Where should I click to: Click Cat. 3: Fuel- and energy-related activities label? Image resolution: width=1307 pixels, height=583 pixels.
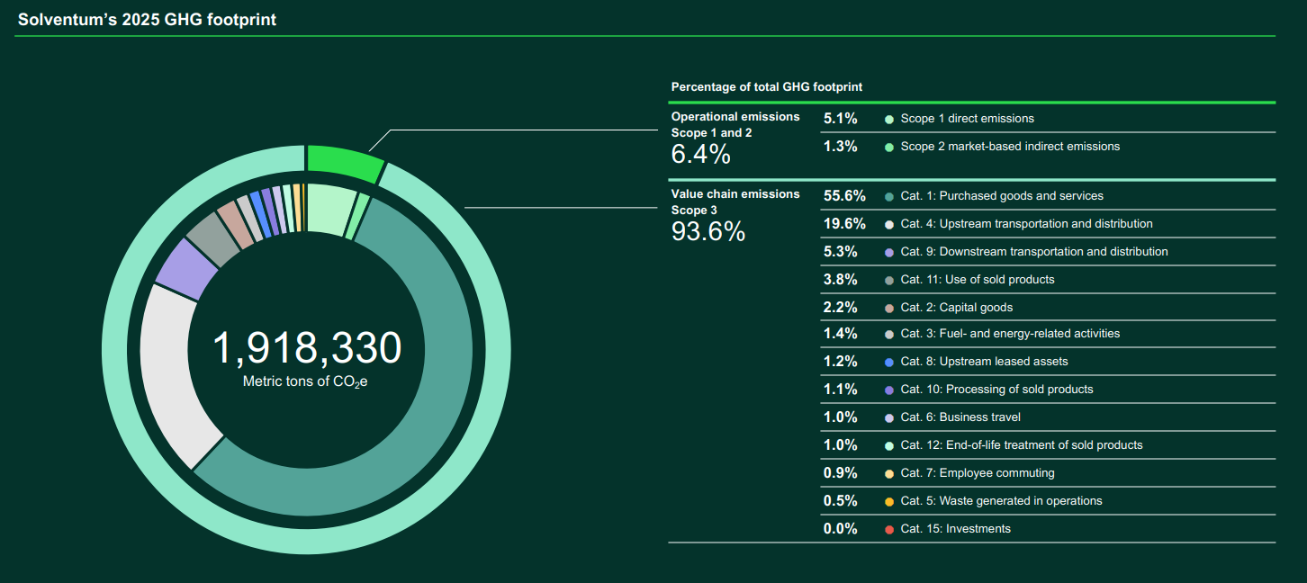1011,334
